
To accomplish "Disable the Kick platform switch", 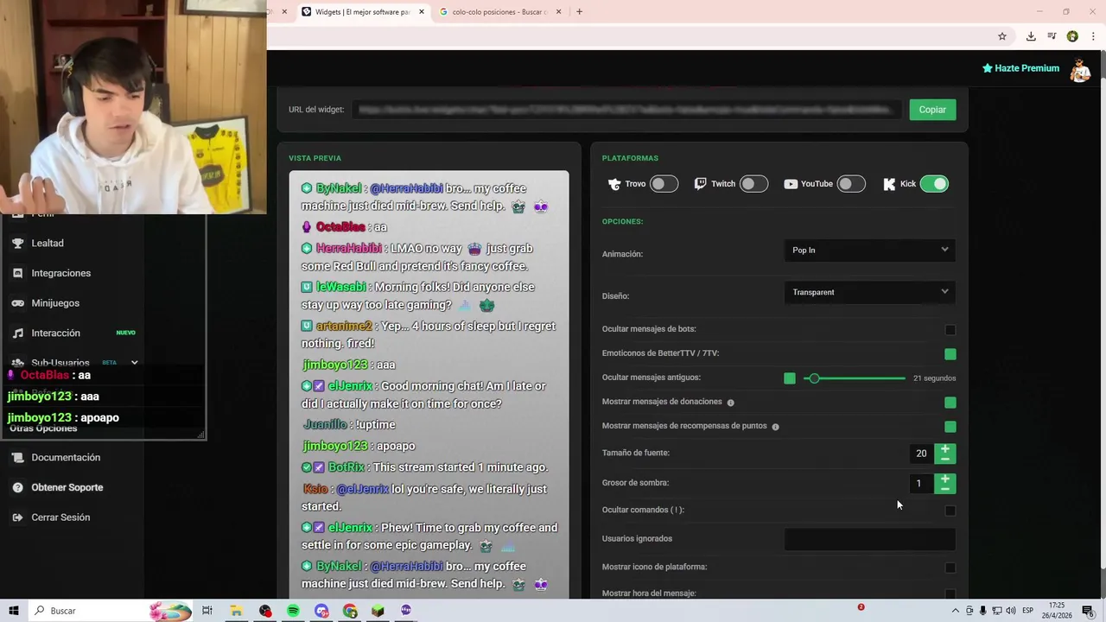I will (934, 184).
